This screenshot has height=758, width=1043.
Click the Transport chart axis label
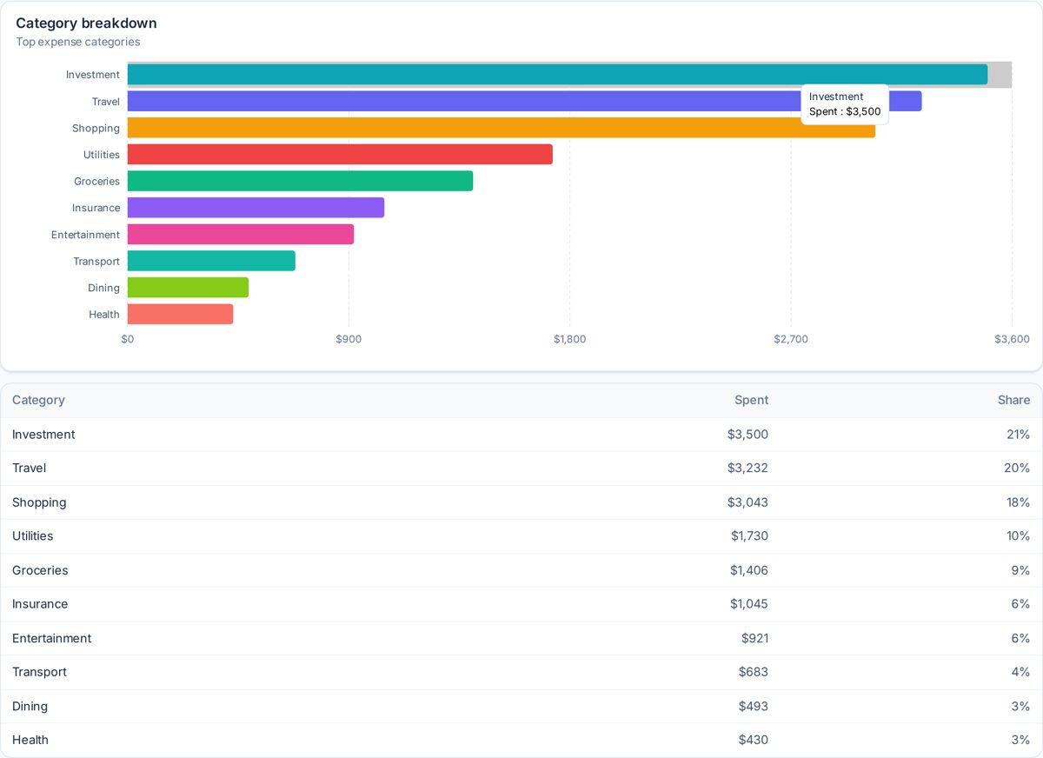click(x=96, y=262)
